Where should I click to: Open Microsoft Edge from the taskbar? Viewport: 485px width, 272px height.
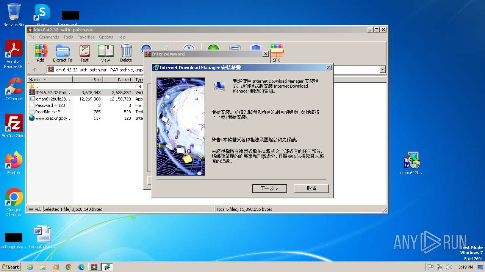pyautogui.click(x=81, y=267)
